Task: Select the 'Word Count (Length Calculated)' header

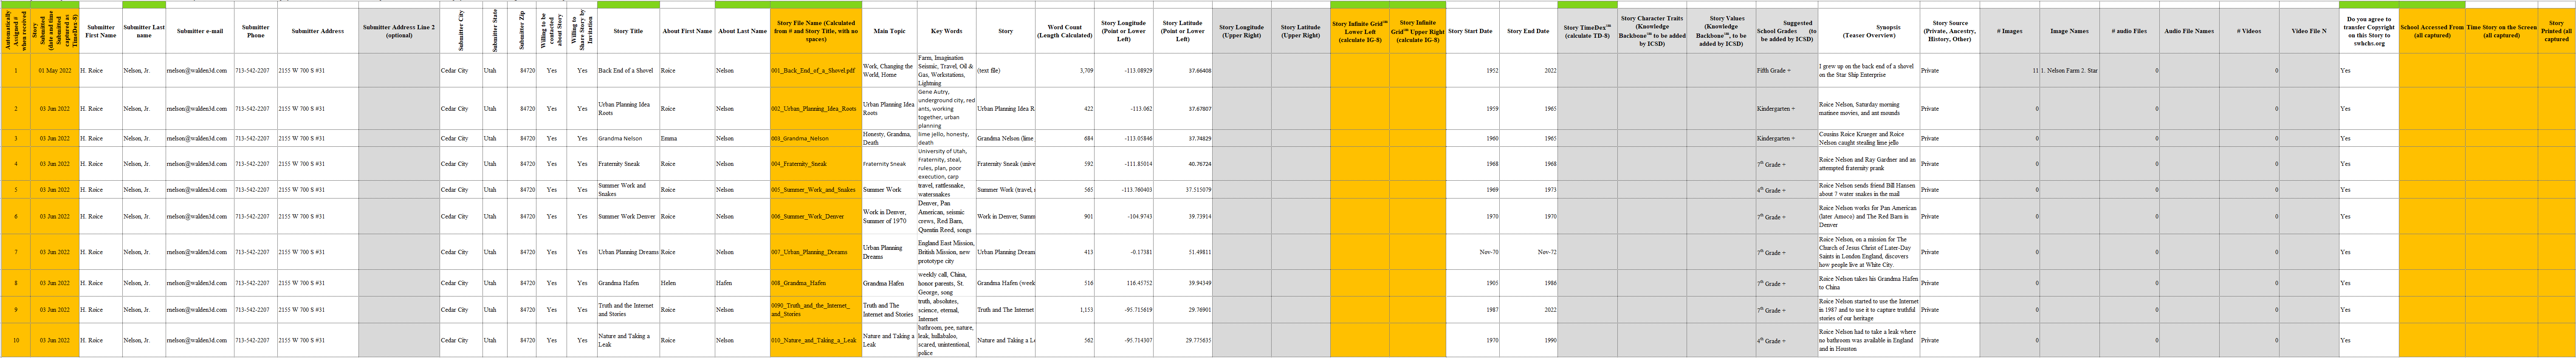Action: pyautogui.click(x=1064, y=31)
